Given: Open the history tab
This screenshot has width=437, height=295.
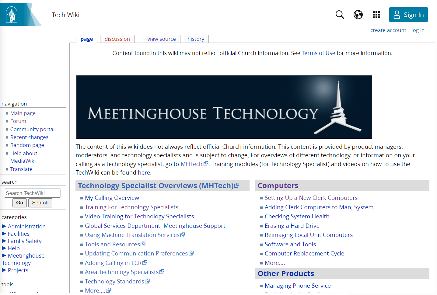Looking at the screenshot, I should click(x=196, y=39).
